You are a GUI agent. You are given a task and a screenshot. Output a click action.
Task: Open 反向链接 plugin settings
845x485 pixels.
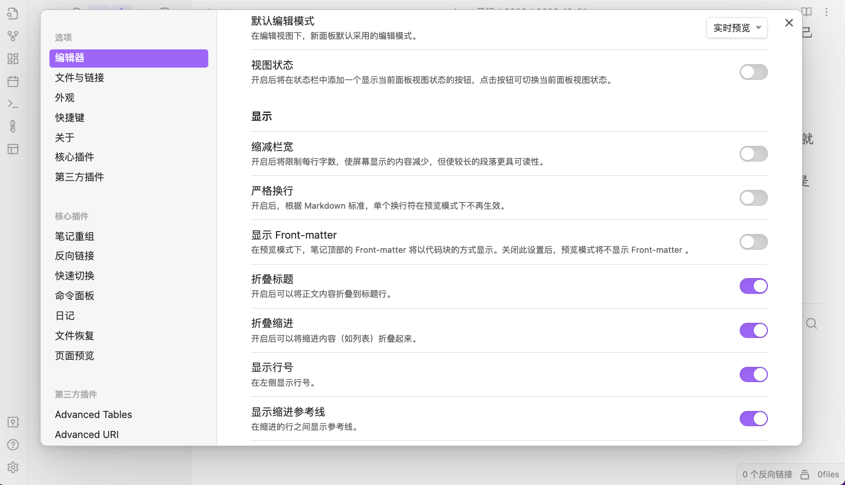click(129, 256)
